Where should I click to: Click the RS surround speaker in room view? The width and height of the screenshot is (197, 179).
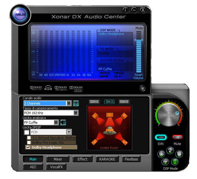tap(125, 142)
